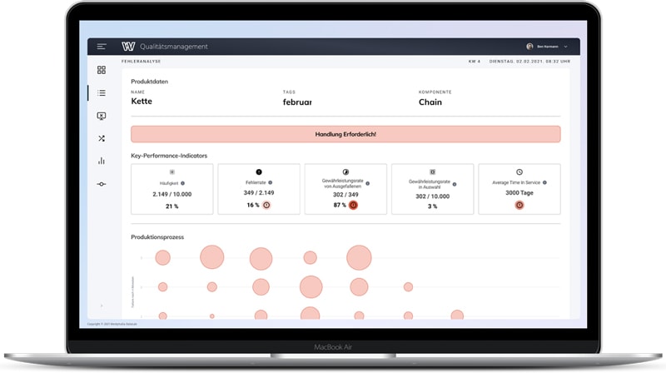Click the Key-Performance-Indicators heading
The height and width of the screenshot is (373, 666).
tap(169, 156)
